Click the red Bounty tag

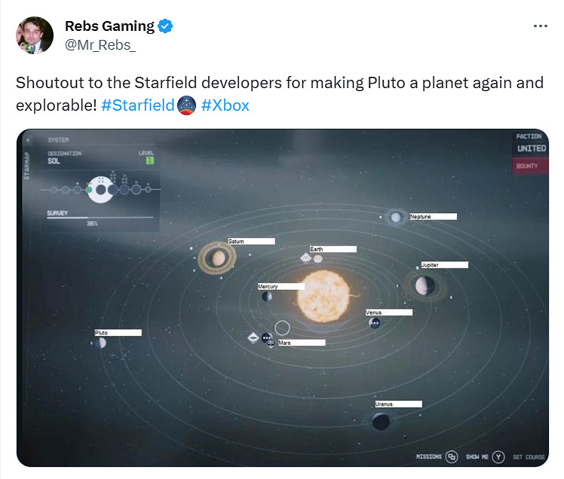(x=529, y=166)
